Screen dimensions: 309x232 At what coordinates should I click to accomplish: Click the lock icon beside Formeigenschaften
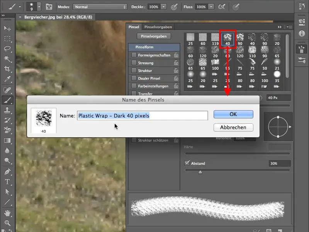click(176, 55)
